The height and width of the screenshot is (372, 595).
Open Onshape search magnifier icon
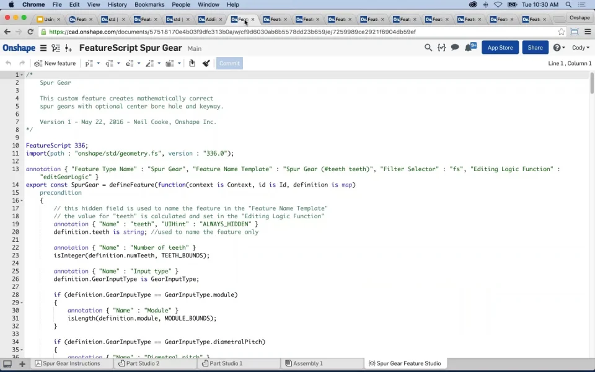[428, 48]
